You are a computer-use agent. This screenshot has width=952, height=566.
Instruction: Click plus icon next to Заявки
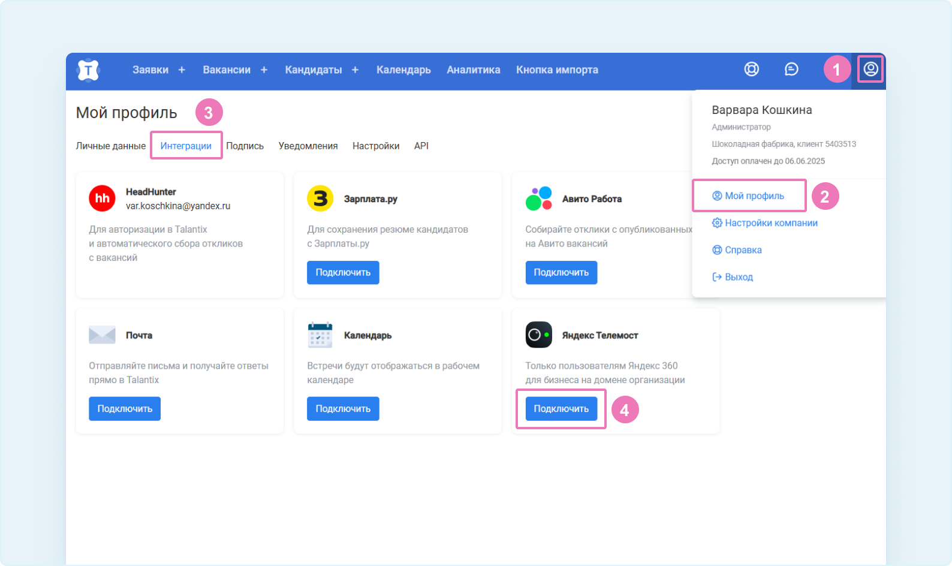click(182, 70)
